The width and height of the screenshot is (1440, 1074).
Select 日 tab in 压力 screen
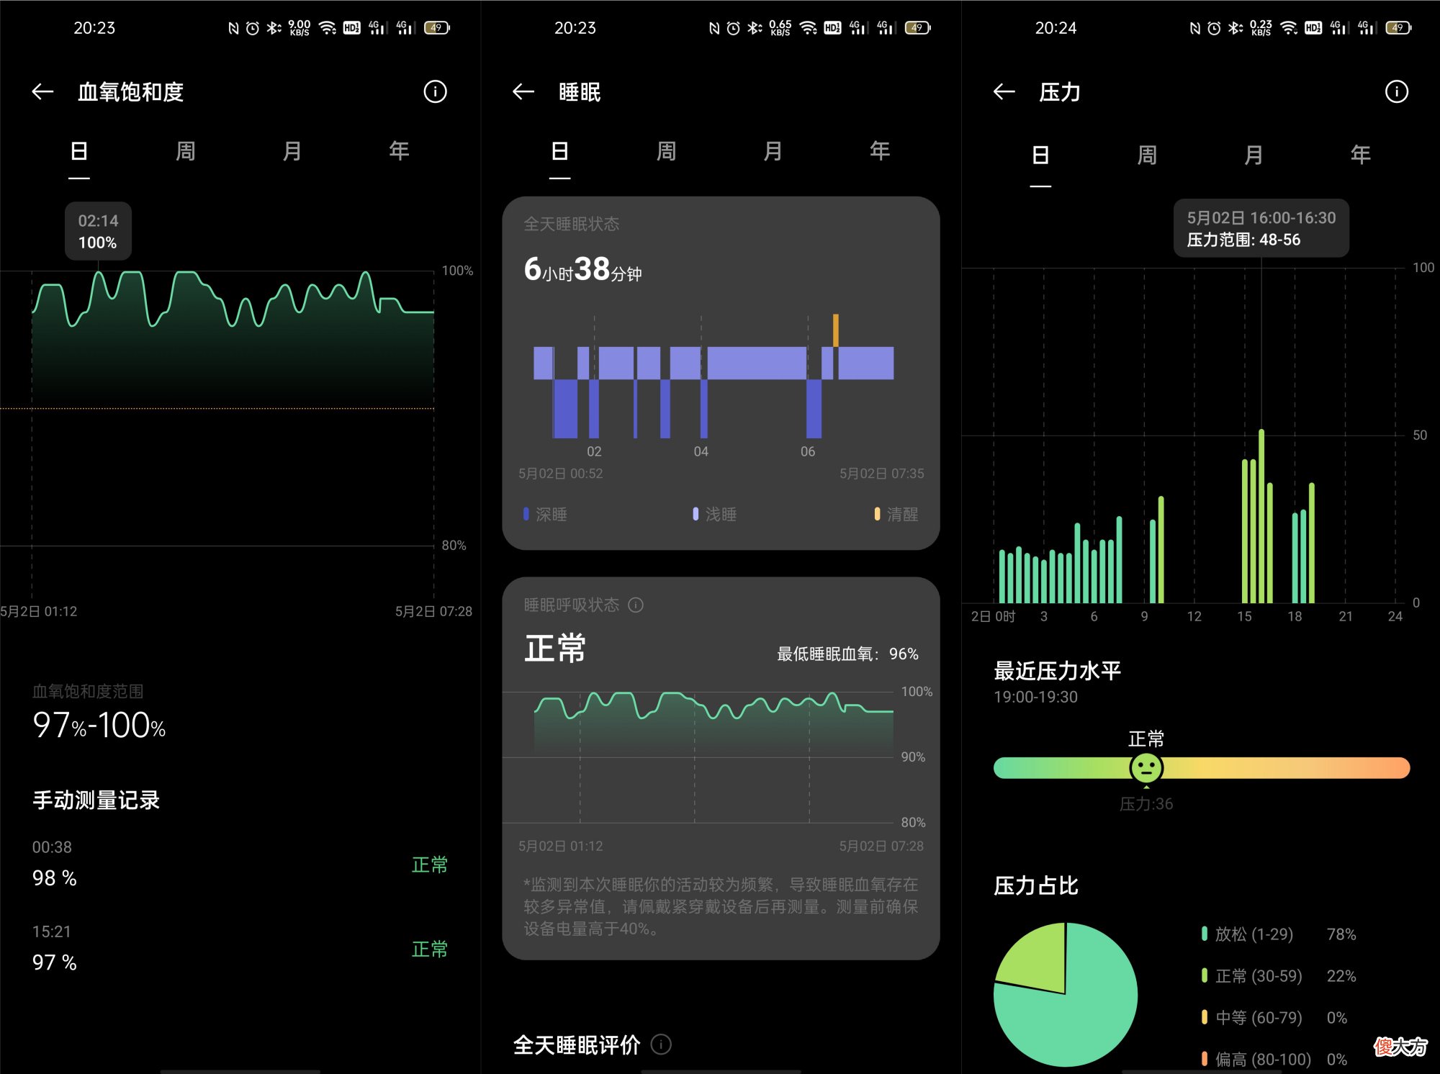pyautogui.click(x=1040, y=155)
